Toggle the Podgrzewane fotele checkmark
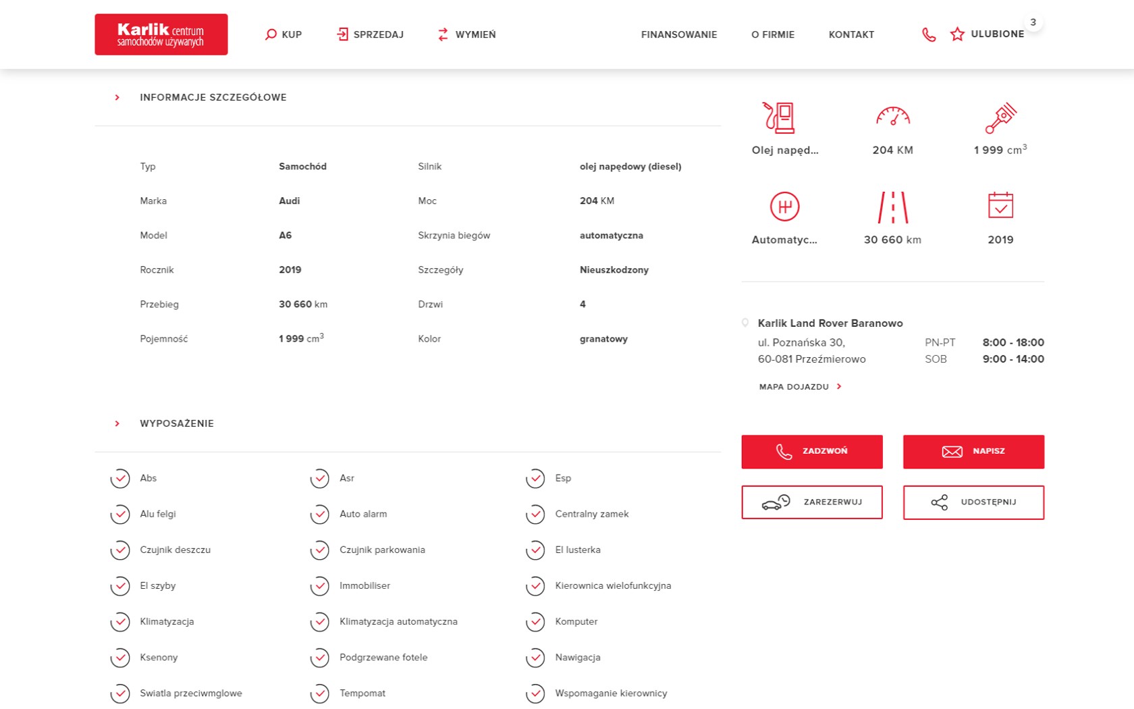 320,658
